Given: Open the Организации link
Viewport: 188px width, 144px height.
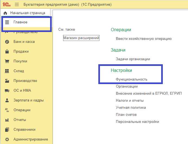Looking at the screenshot, I should pyautogui.click(x=127, y=87).
